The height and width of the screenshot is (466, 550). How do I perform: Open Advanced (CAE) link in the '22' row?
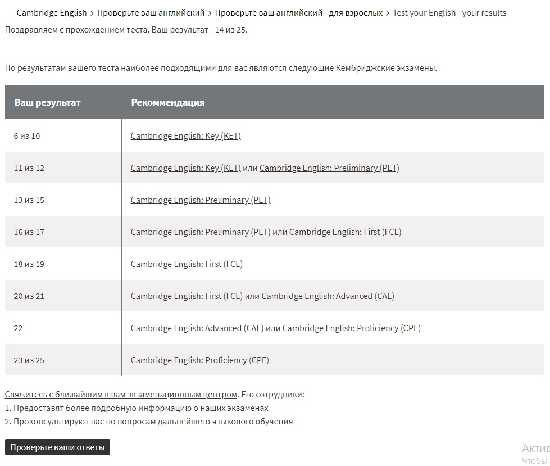197,328
